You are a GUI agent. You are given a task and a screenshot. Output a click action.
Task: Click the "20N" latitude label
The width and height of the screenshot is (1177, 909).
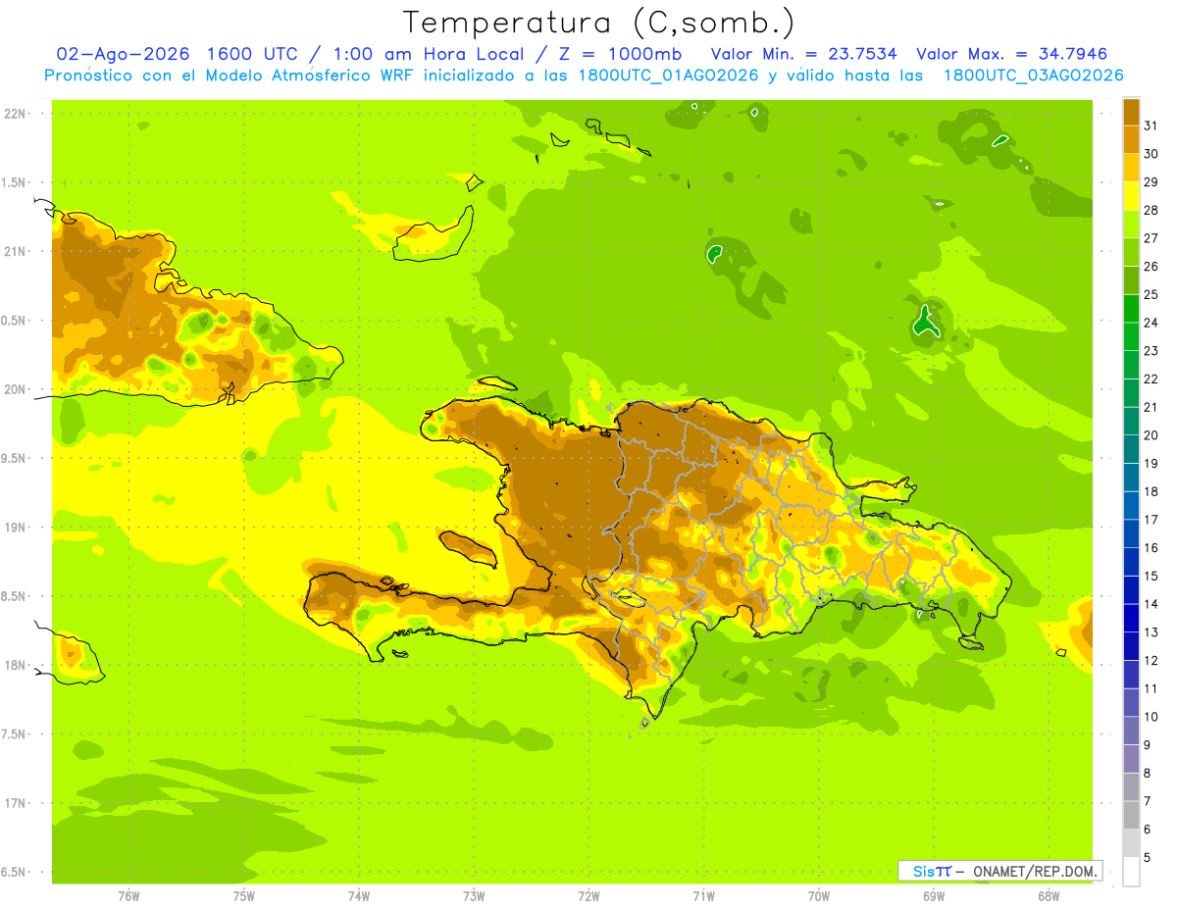(x=15, y=389)
